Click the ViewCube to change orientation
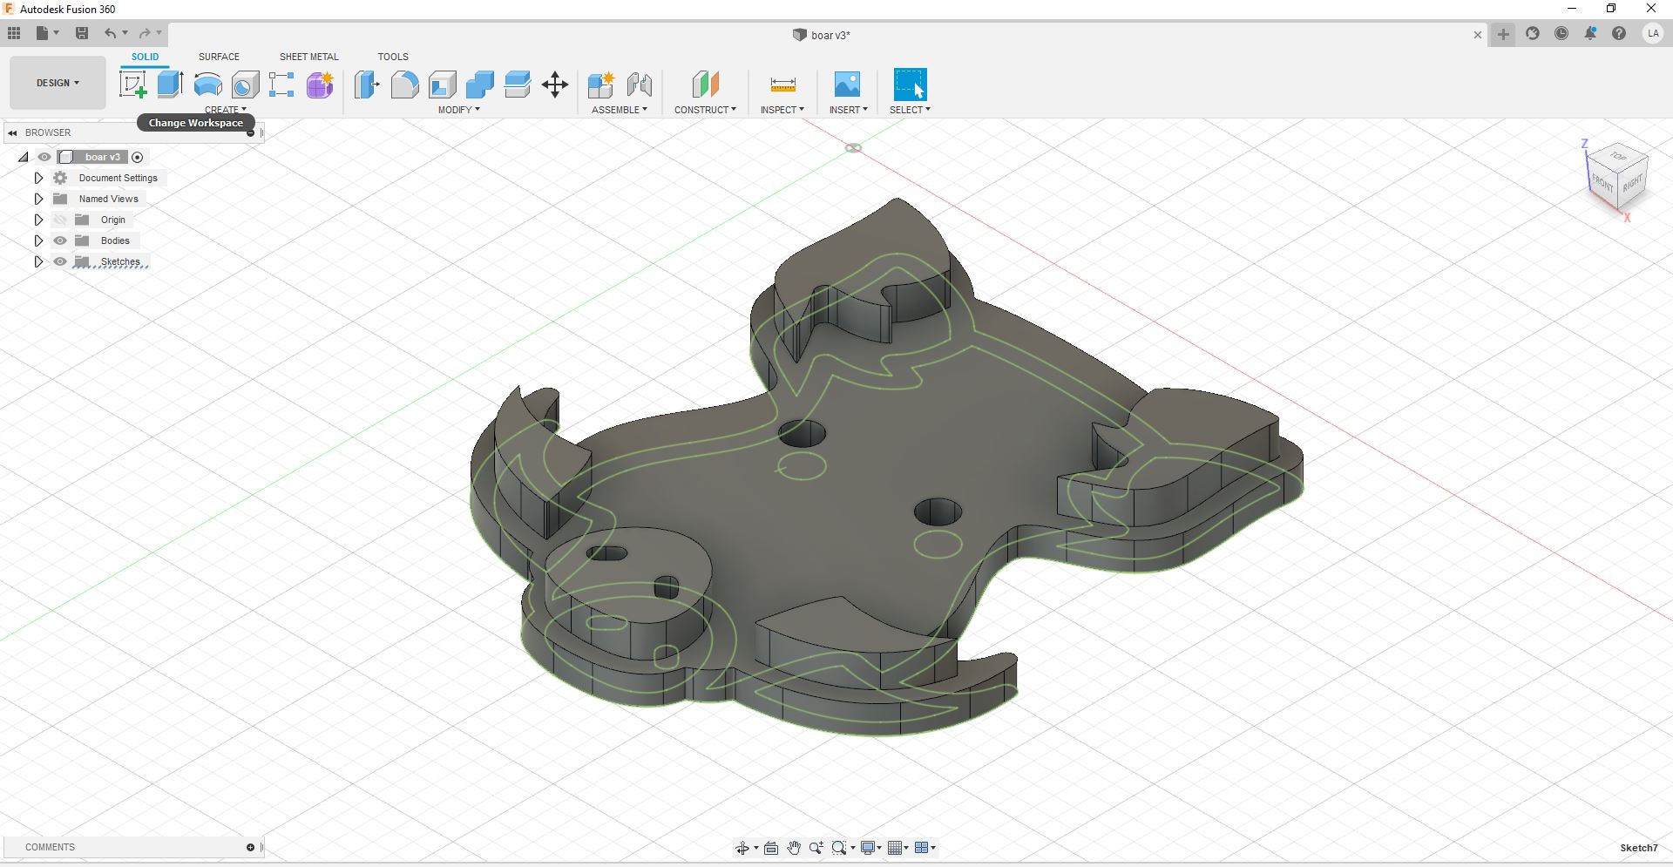 coord(1618,178)
